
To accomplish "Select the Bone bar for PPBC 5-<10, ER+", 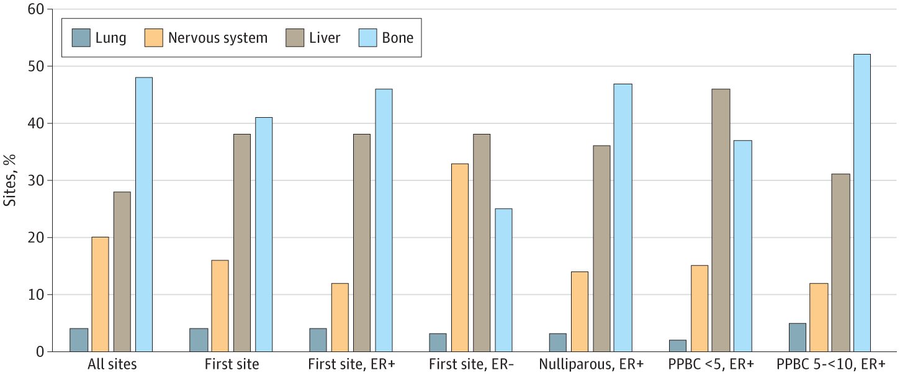I will pos(862,203).
